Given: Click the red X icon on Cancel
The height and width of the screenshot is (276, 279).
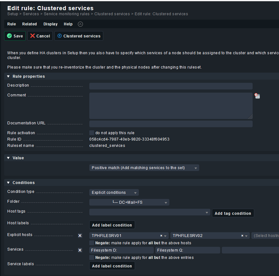Looking at the screenshot, I should [x=32, y=36].
